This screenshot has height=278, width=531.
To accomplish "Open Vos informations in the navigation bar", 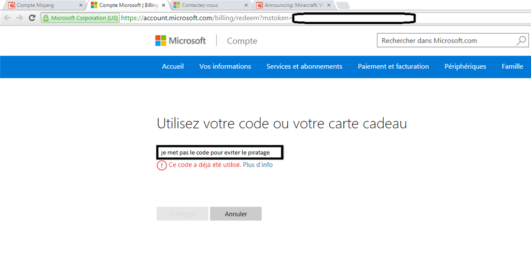I will point(225,67).
